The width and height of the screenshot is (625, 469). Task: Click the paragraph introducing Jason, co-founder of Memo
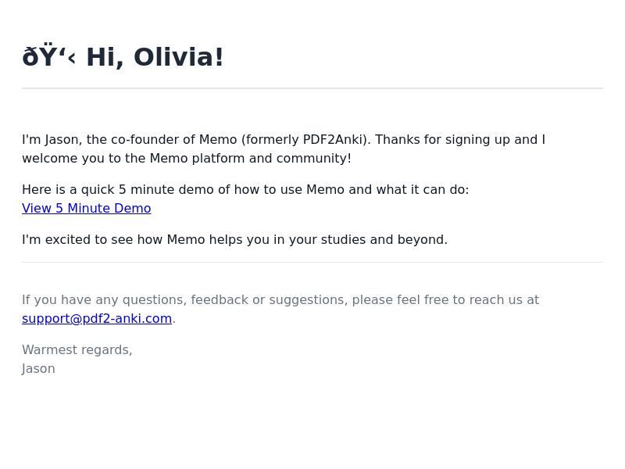pyautogui.click(x=284, y=149)
